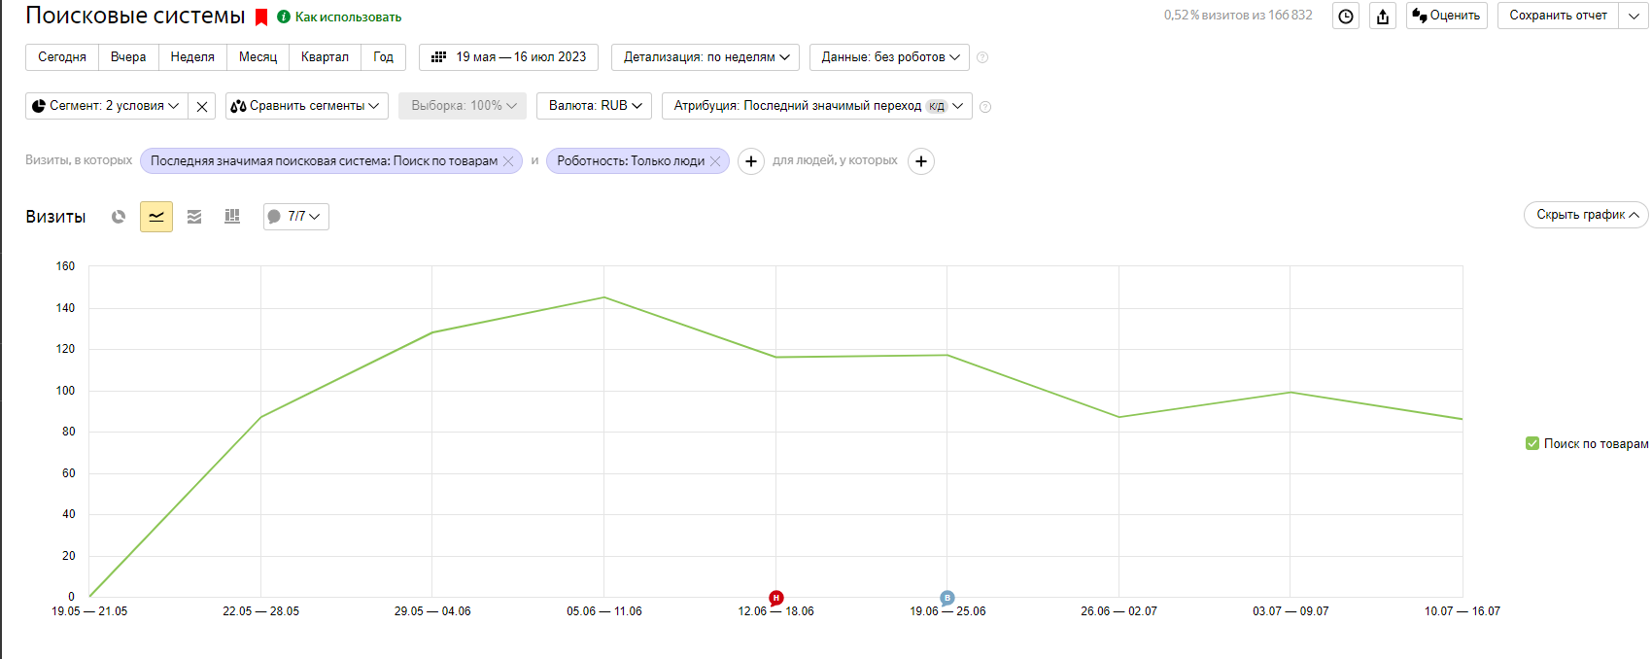Open 'Данные: без роботов' dropdown
The width and height of the screenshot is (1652, 659).
pos(889,57)
